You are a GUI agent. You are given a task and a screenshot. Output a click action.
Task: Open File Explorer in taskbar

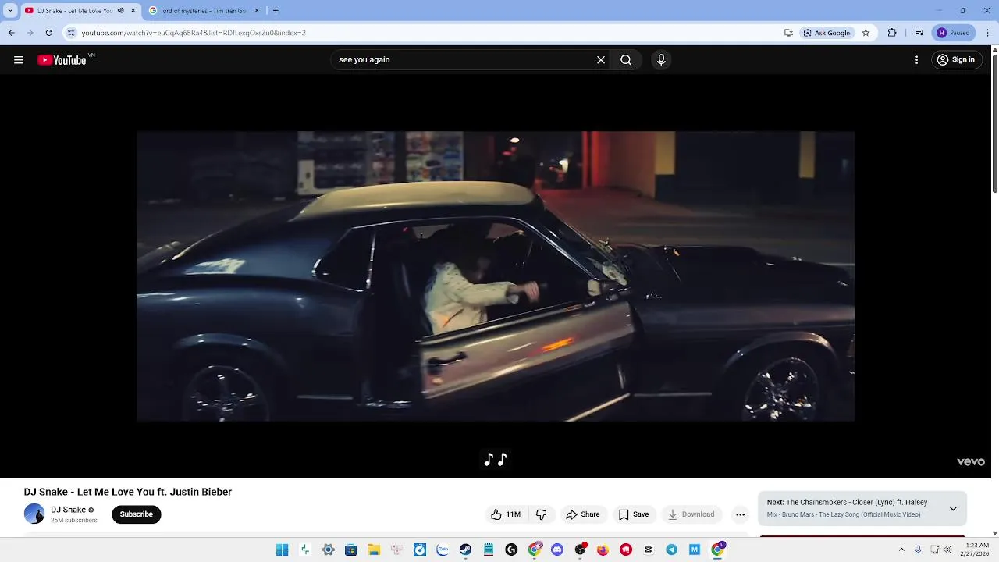coord(374,550)
